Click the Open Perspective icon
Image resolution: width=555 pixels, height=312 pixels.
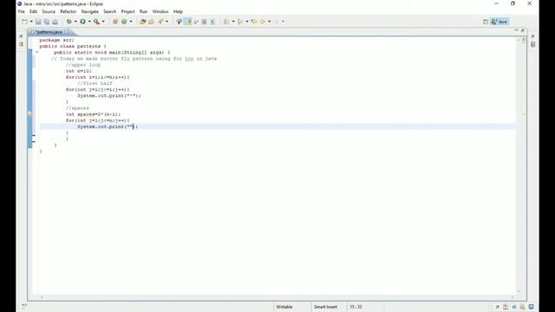tap(486, 22)
